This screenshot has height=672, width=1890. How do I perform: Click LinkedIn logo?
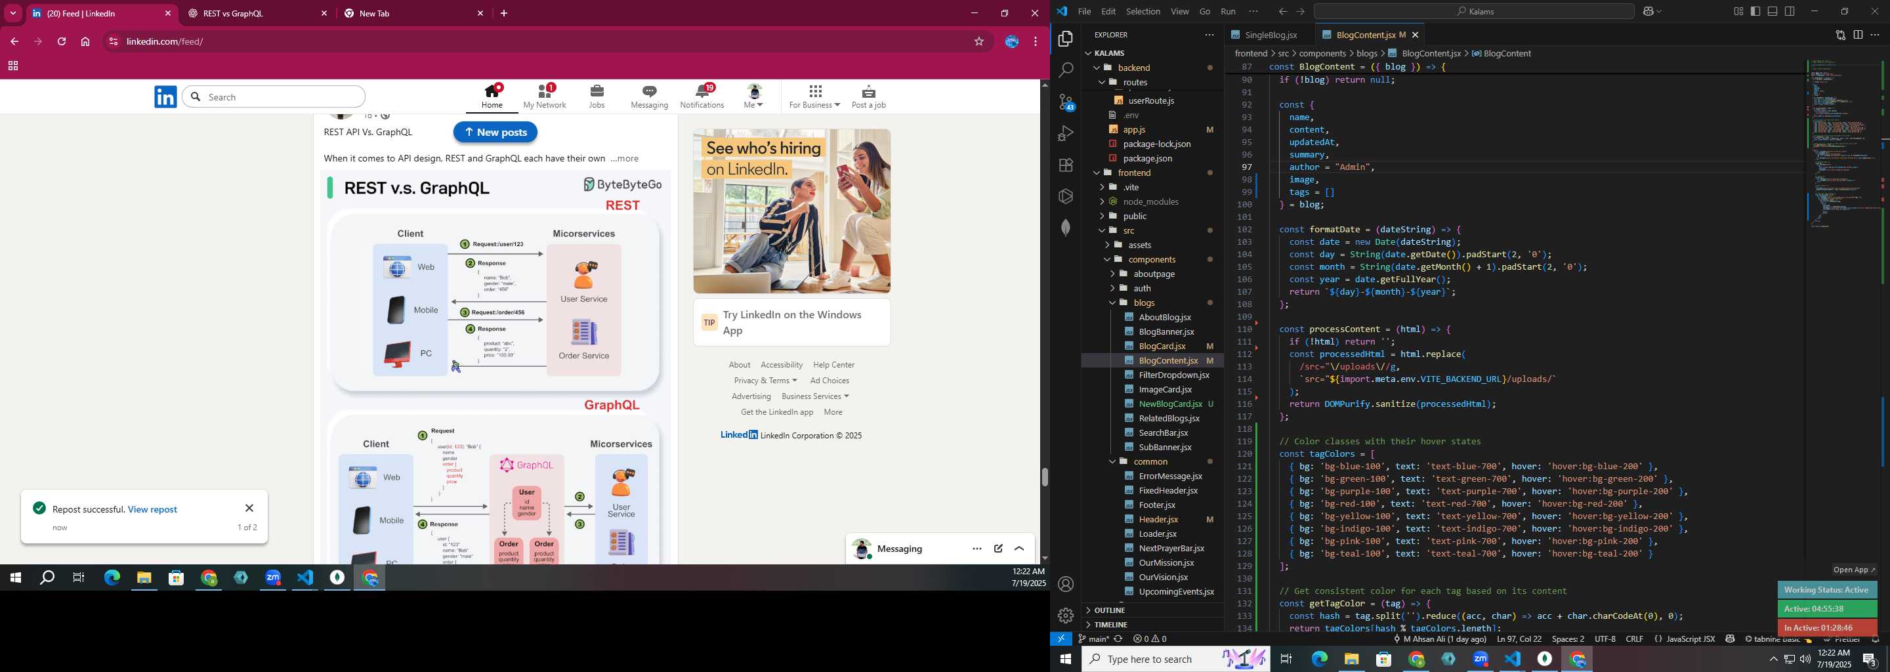pos(166,97)
